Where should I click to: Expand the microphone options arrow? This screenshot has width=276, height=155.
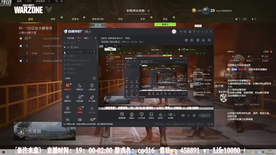tap(165, 115)
